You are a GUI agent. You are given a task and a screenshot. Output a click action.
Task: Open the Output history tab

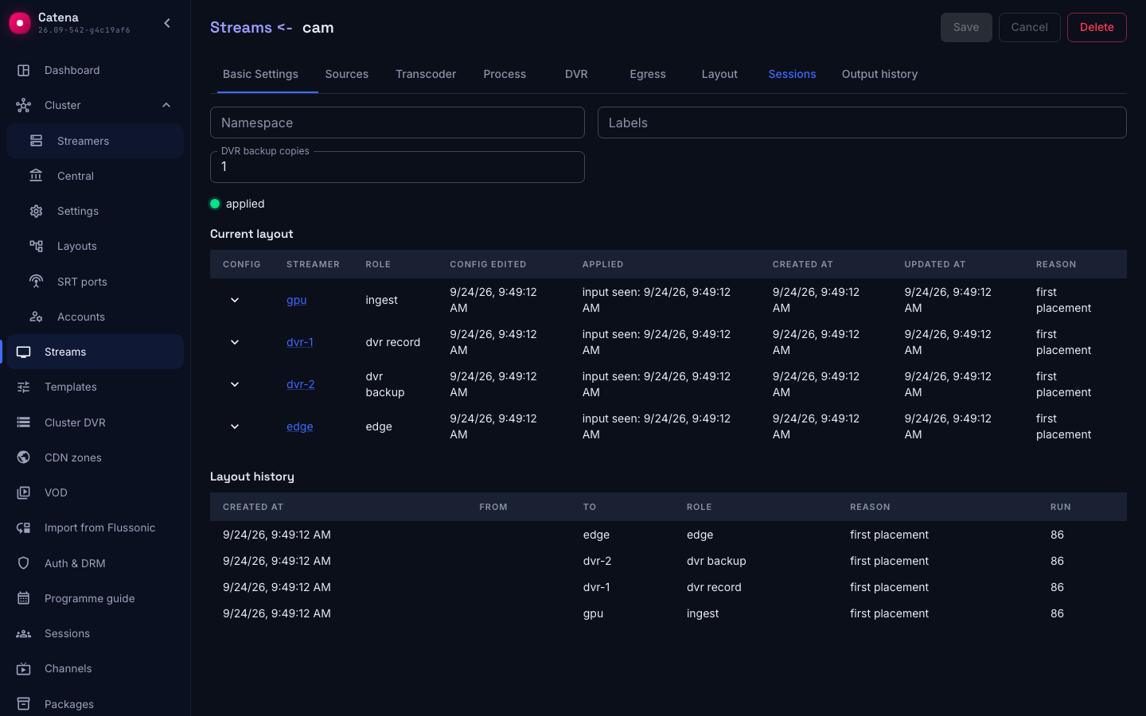tap(879, 74)
